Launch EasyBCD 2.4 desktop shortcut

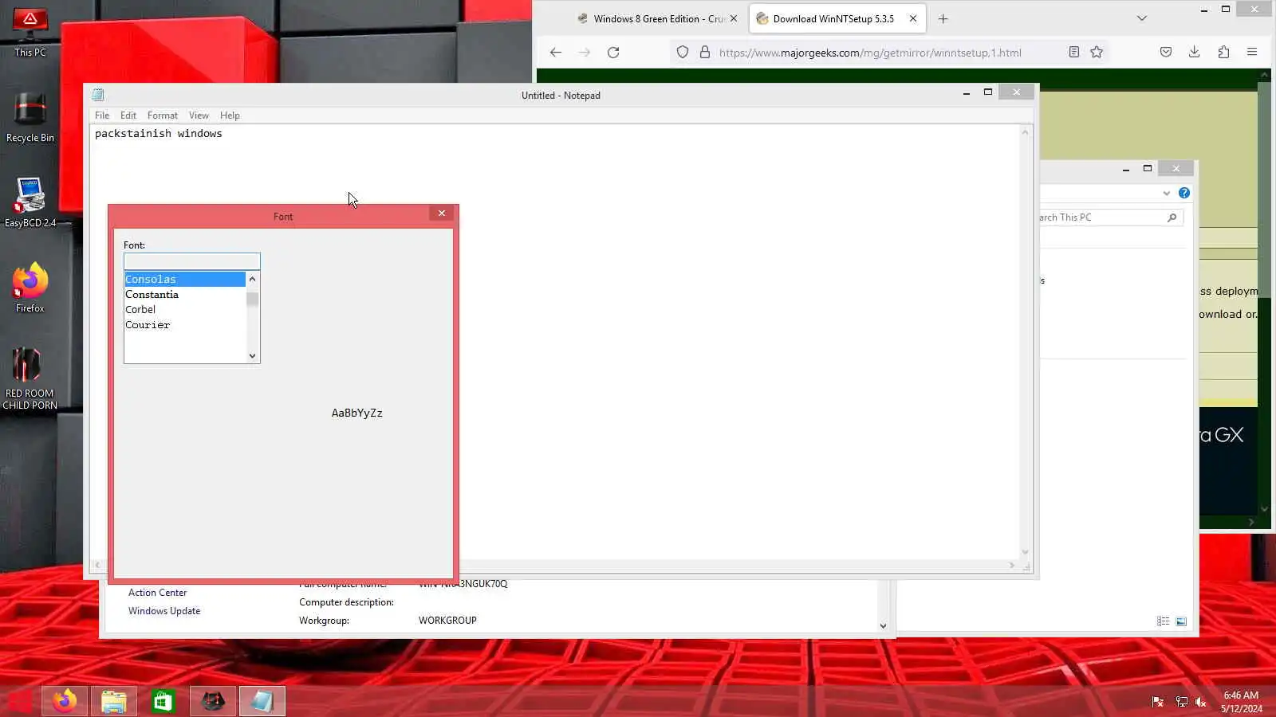pos(30,203)
